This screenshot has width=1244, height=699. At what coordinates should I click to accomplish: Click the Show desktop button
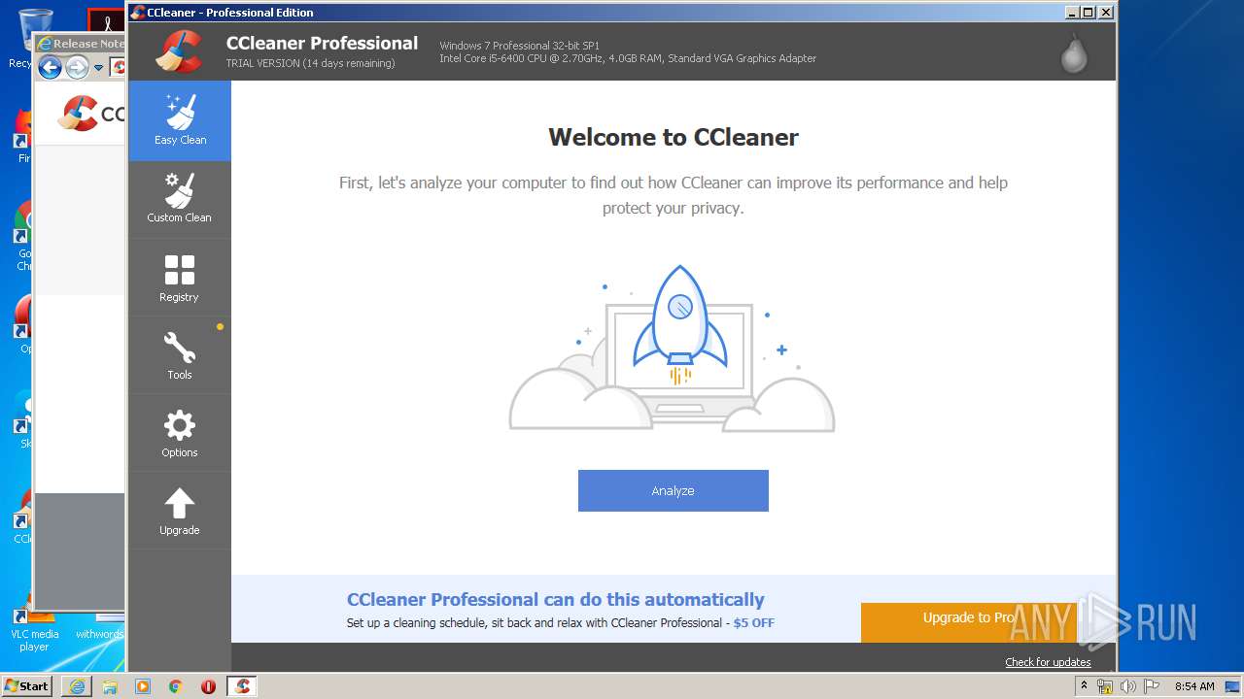coord(1234,686)
